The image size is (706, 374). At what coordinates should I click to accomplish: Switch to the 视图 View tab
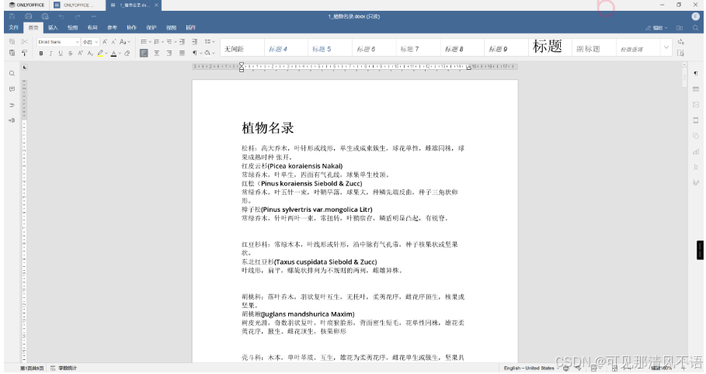pos(171,28)
